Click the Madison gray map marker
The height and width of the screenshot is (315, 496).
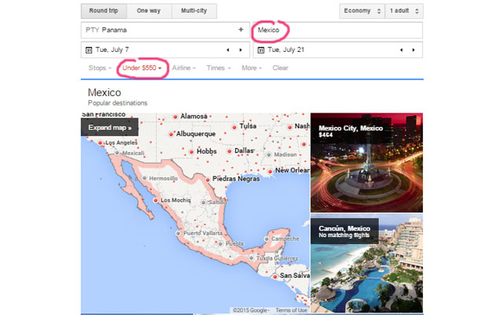click(x=268, y=154)
